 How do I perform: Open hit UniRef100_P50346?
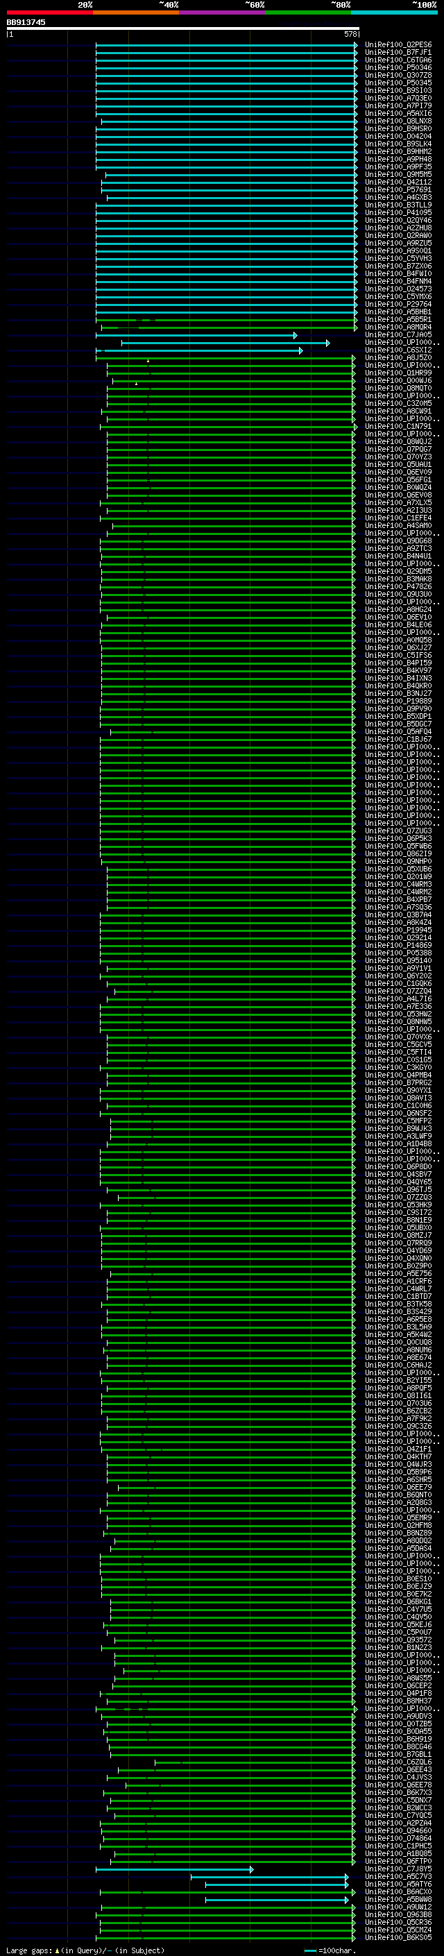point(398,67)
